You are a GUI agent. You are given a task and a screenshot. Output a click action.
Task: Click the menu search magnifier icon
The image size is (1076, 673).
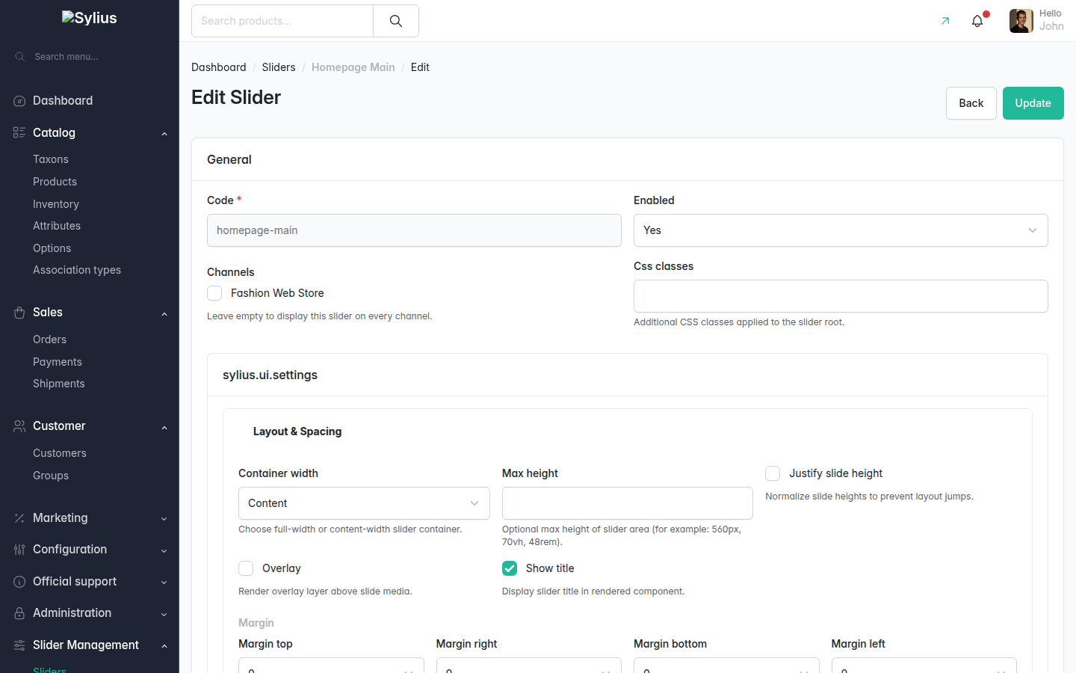point(20,57)
